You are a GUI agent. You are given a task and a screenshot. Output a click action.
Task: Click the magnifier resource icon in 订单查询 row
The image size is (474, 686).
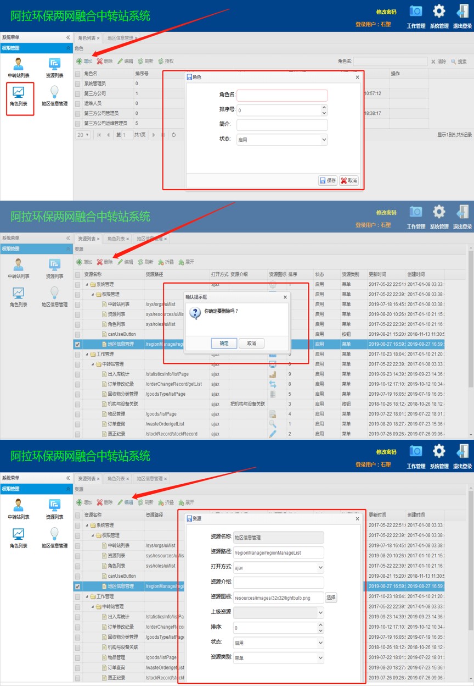click(x=273, y=424)
